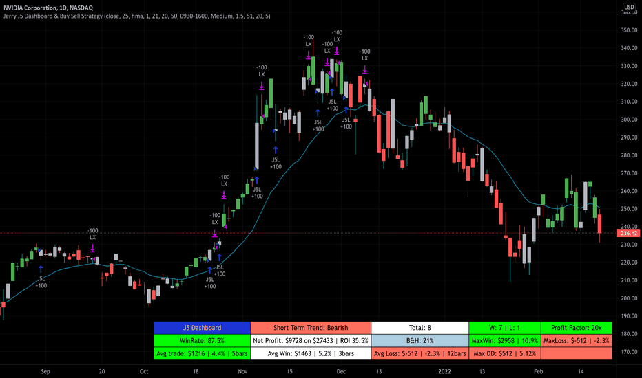Click the 210.00 price axis label

[x=629, y=280]
